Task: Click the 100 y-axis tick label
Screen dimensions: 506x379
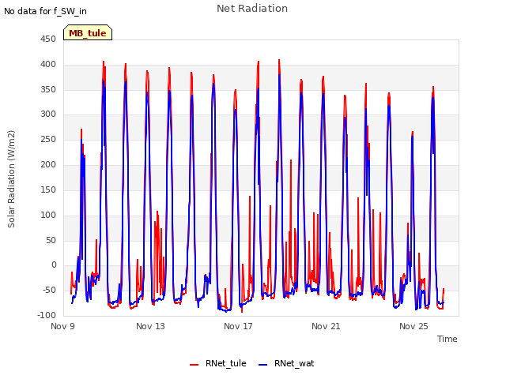Action: pos(48,215)
